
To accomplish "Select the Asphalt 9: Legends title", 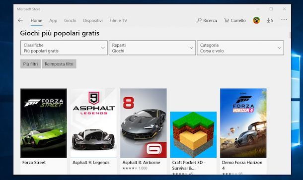I will click(91, 163).
